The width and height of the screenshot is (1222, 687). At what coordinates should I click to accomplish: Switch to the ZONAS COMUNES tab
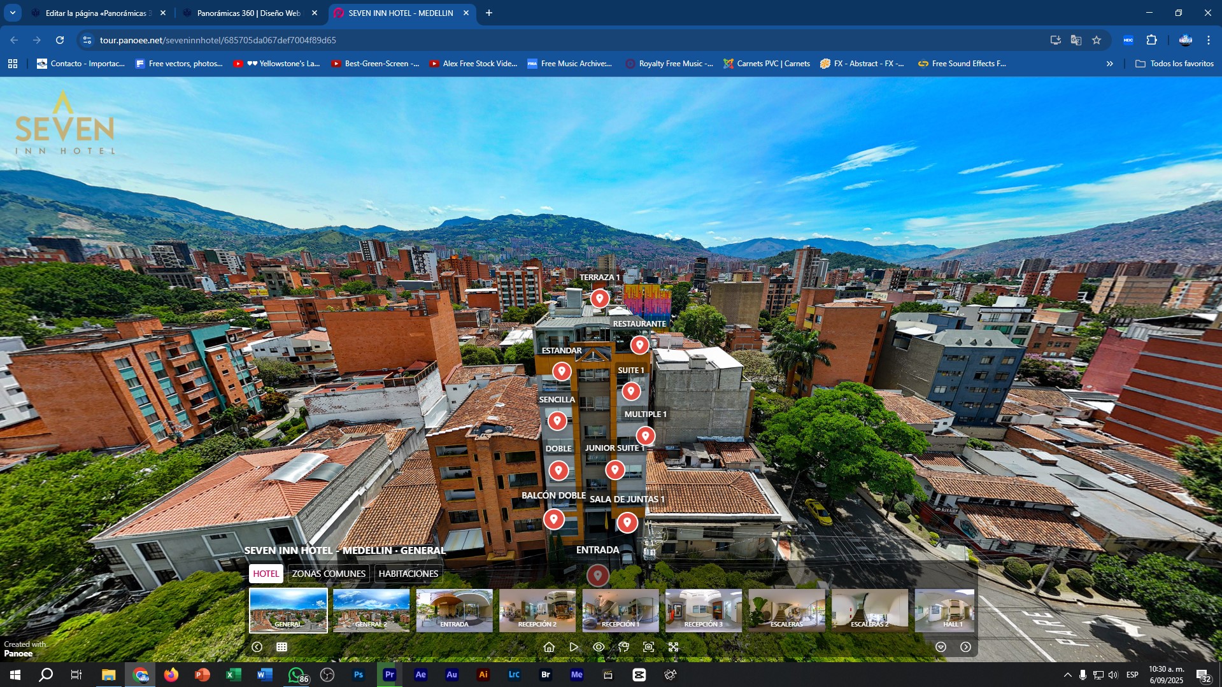point(329,574)
